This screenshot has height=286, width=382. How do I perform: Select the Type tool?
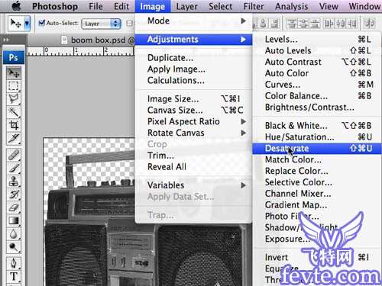click(14, 276)
